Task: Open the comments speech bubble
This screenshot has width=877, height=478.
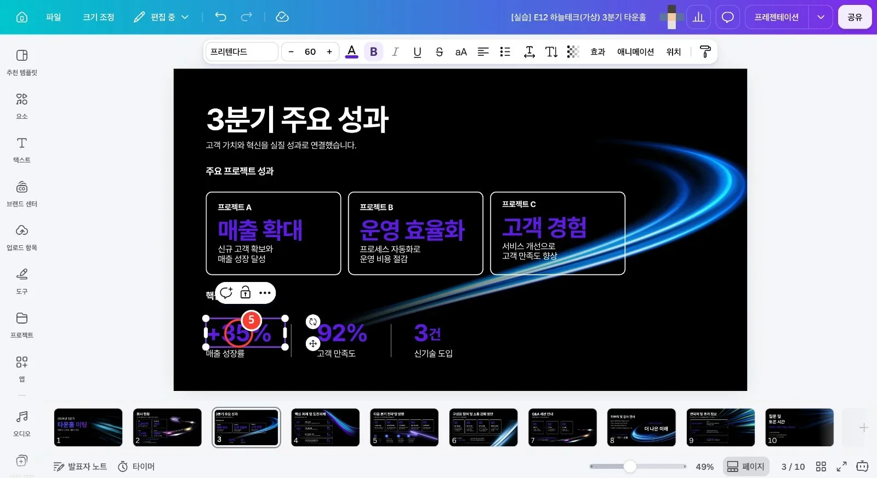Action: pyautogui.click(x=727, y=17)
